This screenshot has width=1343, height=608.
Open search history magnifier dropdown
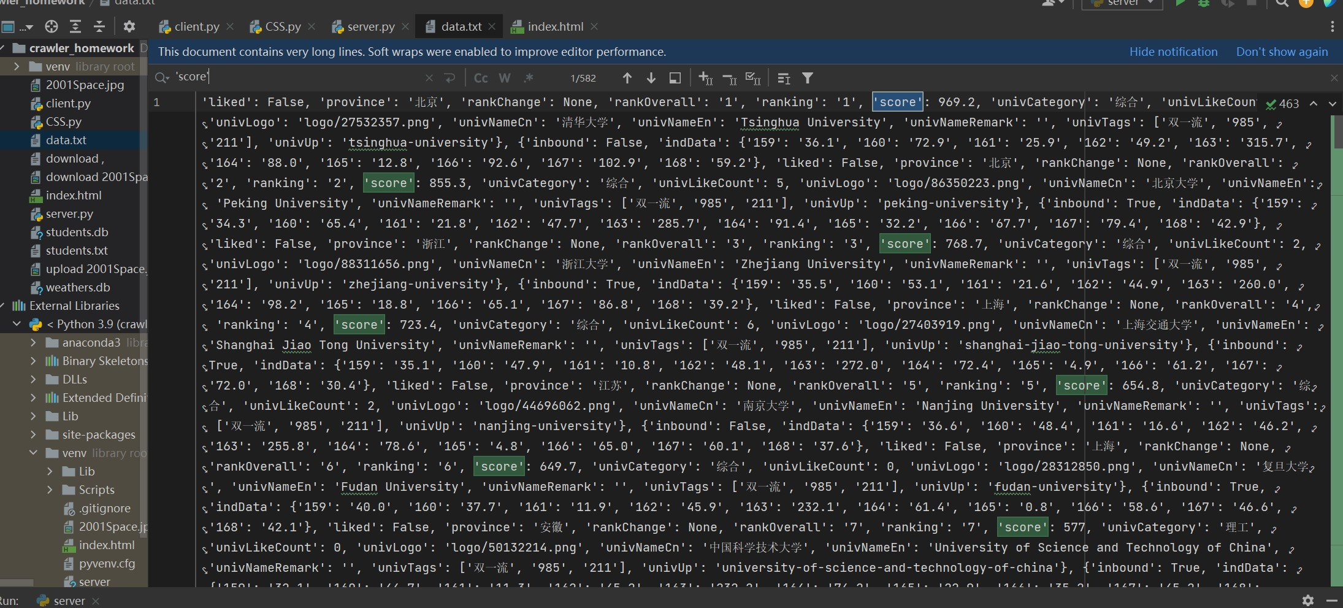click(162, 77)
